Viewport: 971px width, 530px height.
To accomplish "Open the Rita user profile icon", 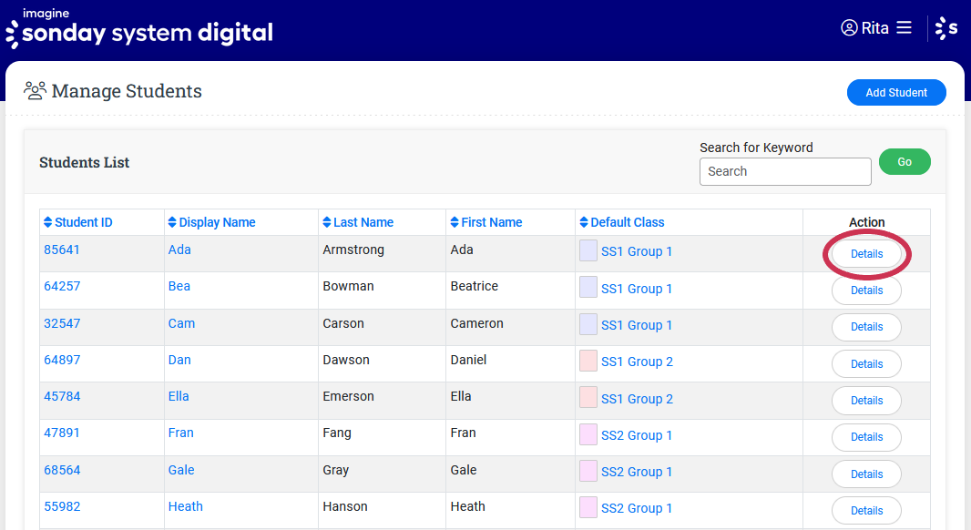I will (x=849, y=28).
